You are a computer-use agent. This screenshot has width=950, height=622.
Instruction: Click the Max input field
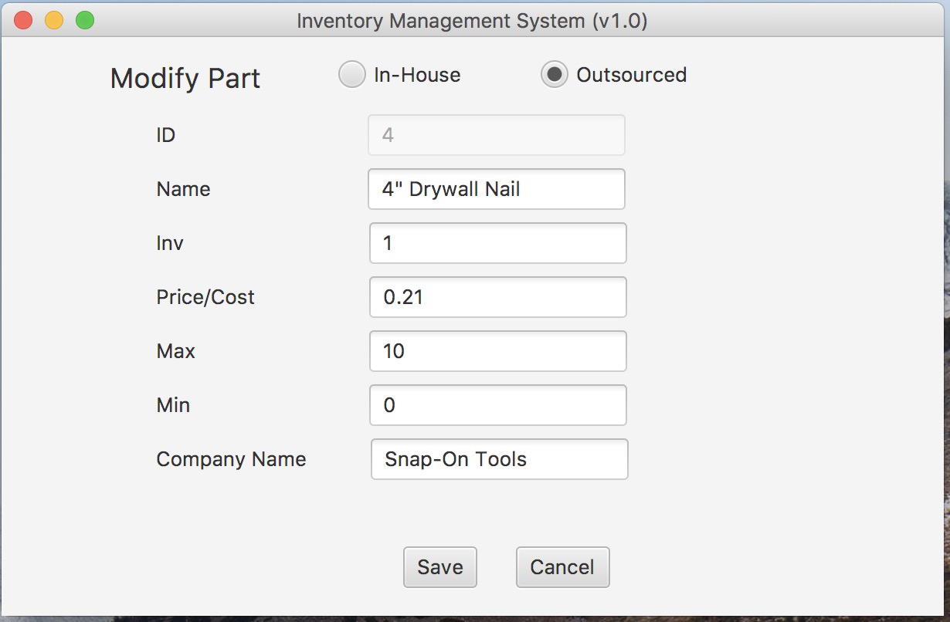tap(497, 352)
